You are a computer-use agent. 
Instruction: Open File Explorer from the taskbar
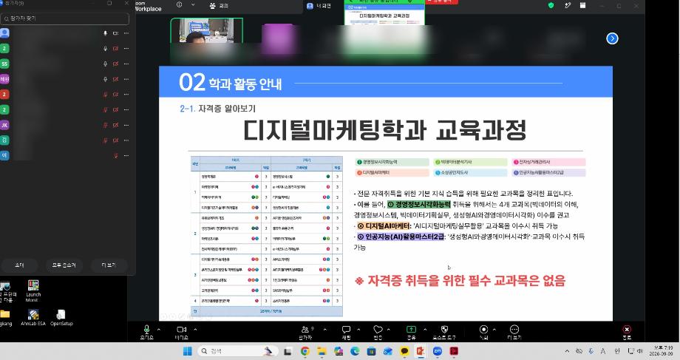(322, 351)
